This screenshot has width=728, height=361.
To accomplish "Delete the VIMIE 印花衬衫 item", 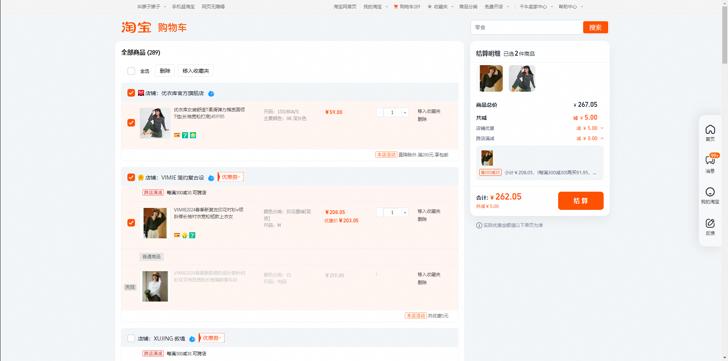I will 422,219.
